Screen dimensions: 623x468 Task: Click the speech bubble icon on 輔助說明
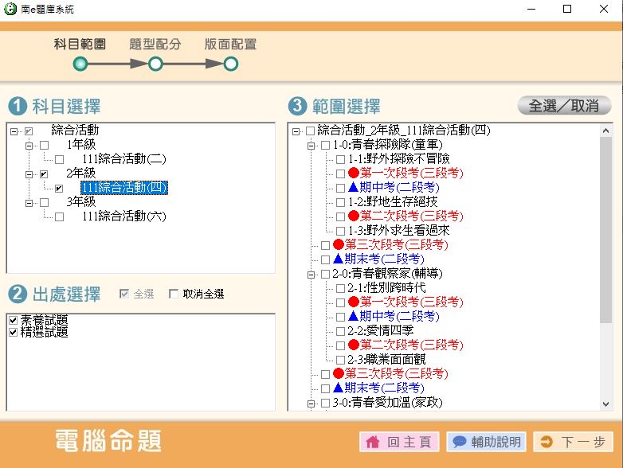click(460, 442)
